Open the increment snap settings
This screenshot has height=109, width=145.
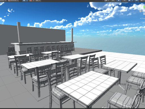38,1
